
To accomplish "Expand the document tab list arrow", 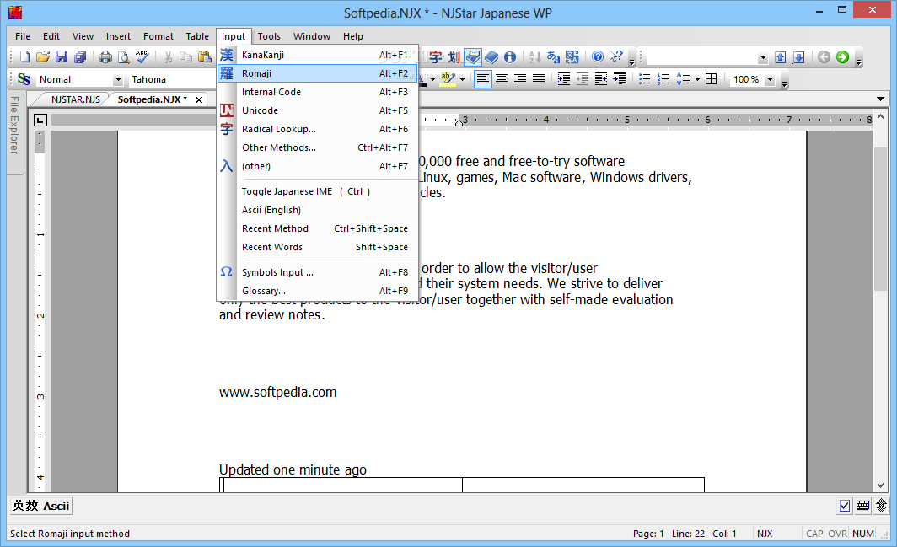I will point(880,99).
